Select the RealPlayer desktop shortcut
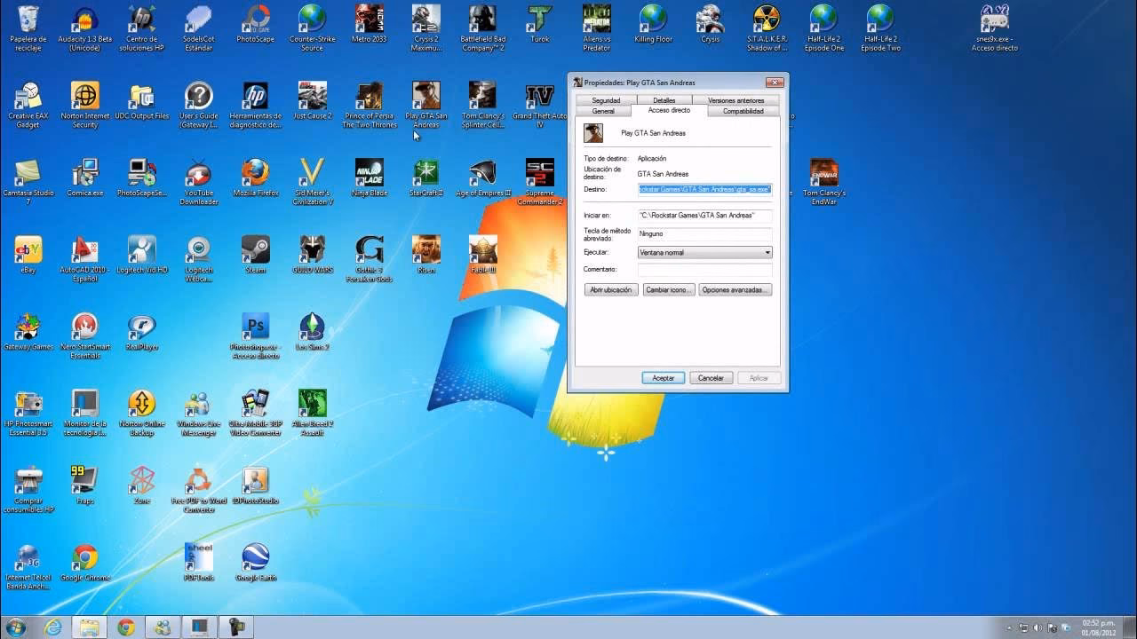 pos(141,332)
